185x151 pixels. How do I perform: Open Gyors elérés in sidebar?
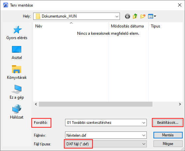pos(17,33)
